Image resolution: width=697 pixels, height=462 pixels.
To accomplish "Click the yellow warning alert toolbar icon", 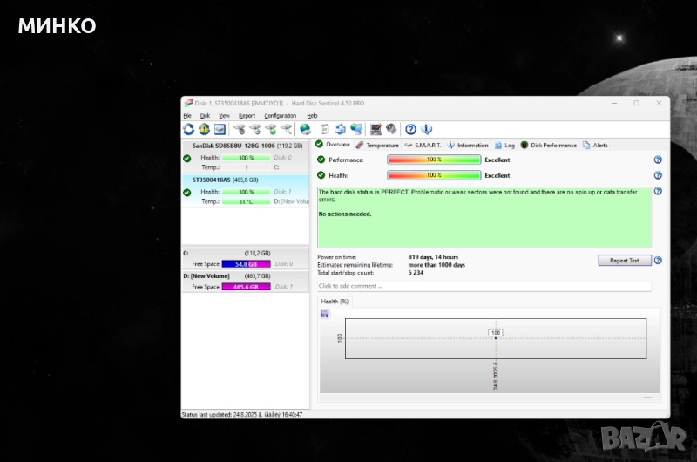I will coord(204,130).
